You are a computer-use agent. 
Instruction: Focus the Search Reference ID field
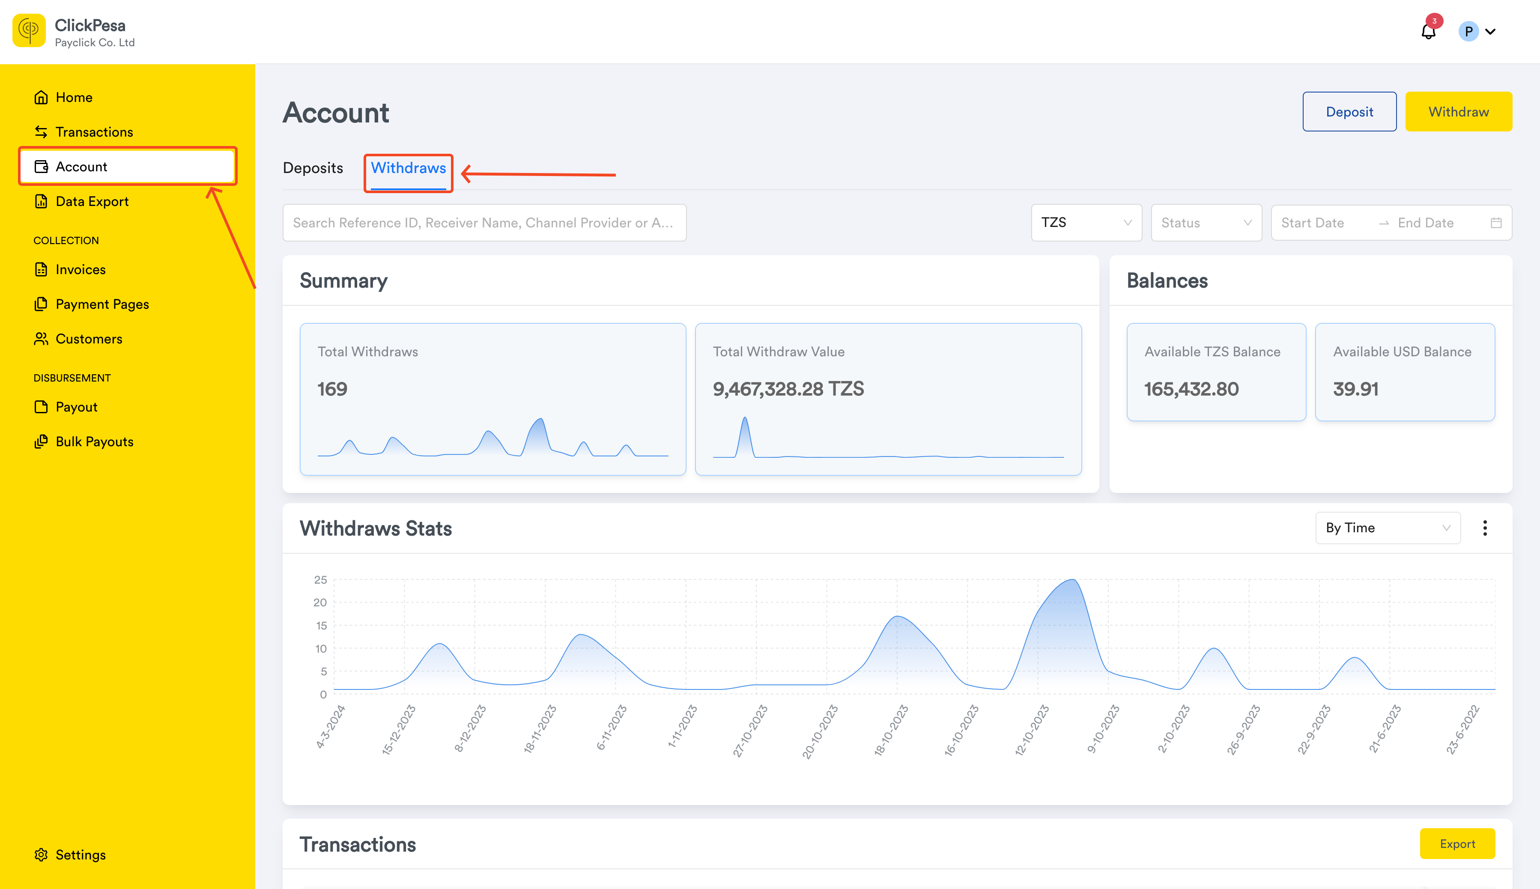click(484, 223)
